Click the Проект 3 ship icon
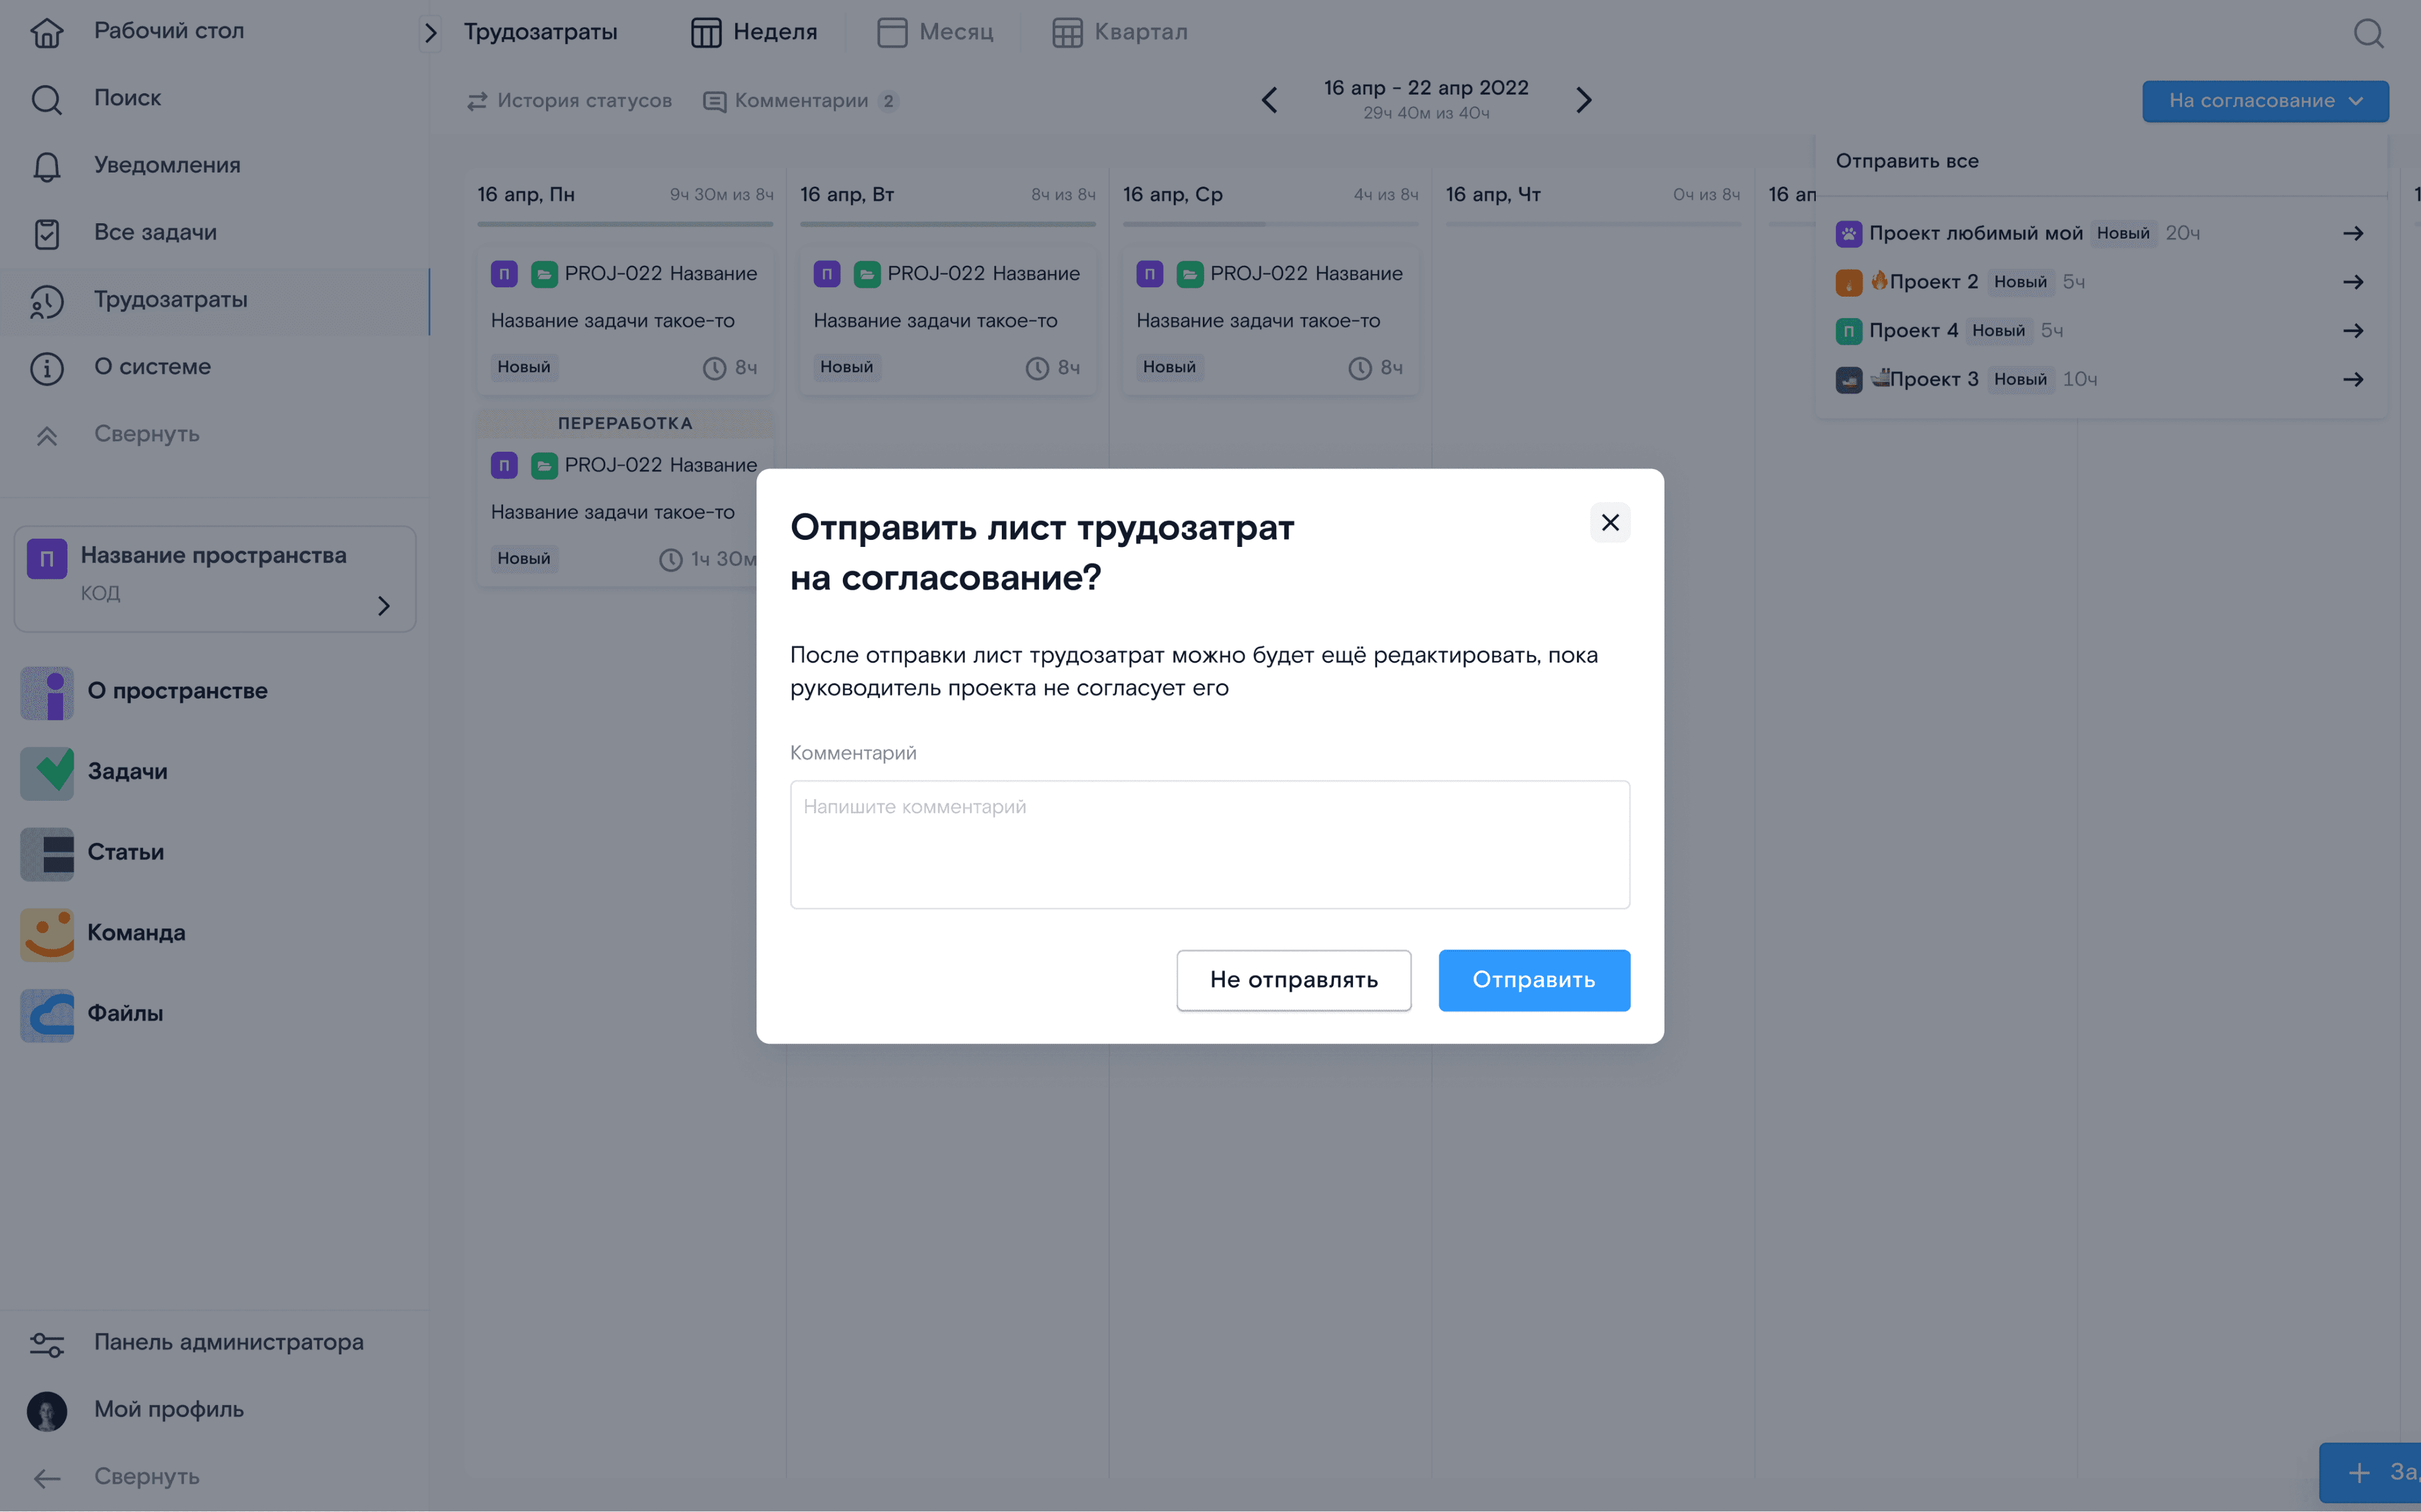The height and width of the screenshot is (1512, 2421). pos(1849,380)
